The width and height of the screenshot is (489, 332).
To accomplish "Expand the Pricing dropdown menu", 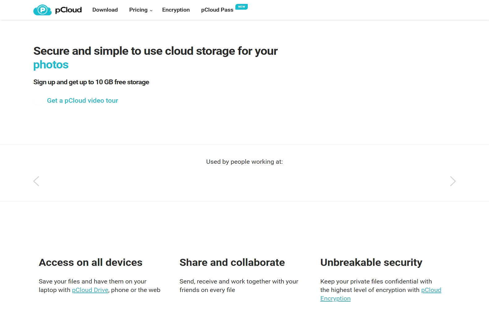I will pos(141,10).
